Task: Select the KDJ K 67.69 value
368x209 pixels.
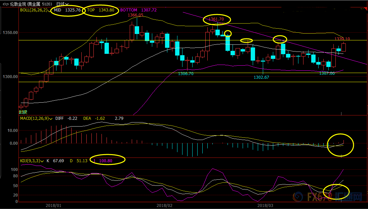Action: tap(55, 161)
